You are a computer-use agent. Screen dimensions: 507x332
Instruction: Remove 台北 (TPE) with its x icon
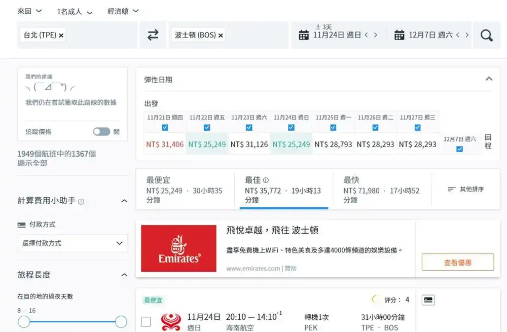point(61,35)
